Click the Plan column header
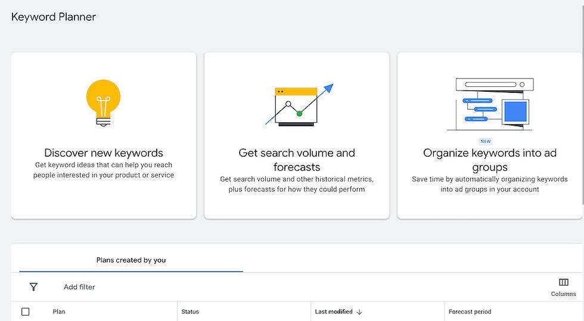The image size is (584, 321). tap(59, 311)
